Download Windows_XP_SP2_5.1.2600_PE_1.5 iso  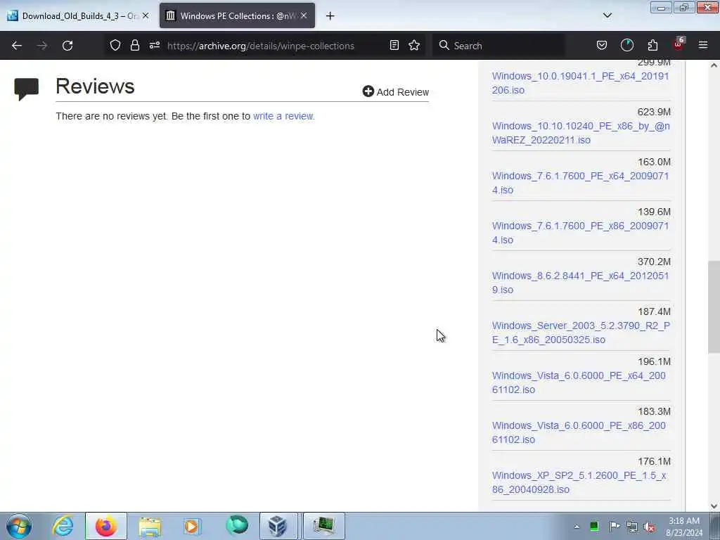579,482
